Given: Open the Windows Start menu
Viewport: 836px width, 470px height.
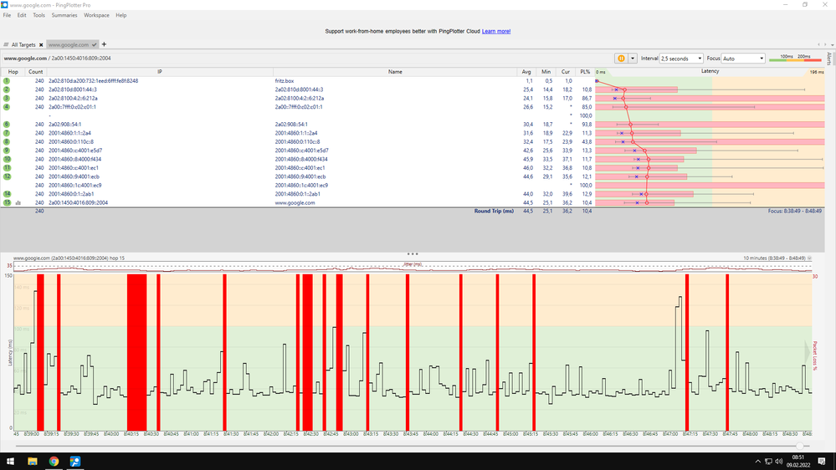Looking at the screenshot, I should pyautogui.click(x=10, y=462).
